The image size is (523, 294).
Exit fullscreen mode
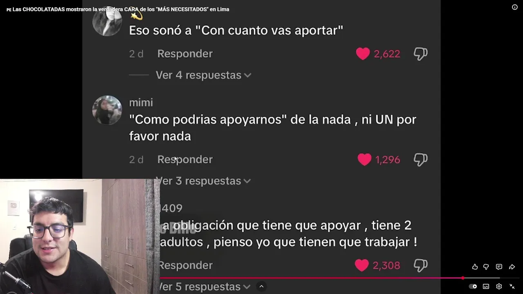tap(512, 286)
